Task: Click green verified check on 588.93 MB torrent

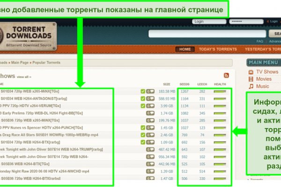Action: [x=143, y=99]
